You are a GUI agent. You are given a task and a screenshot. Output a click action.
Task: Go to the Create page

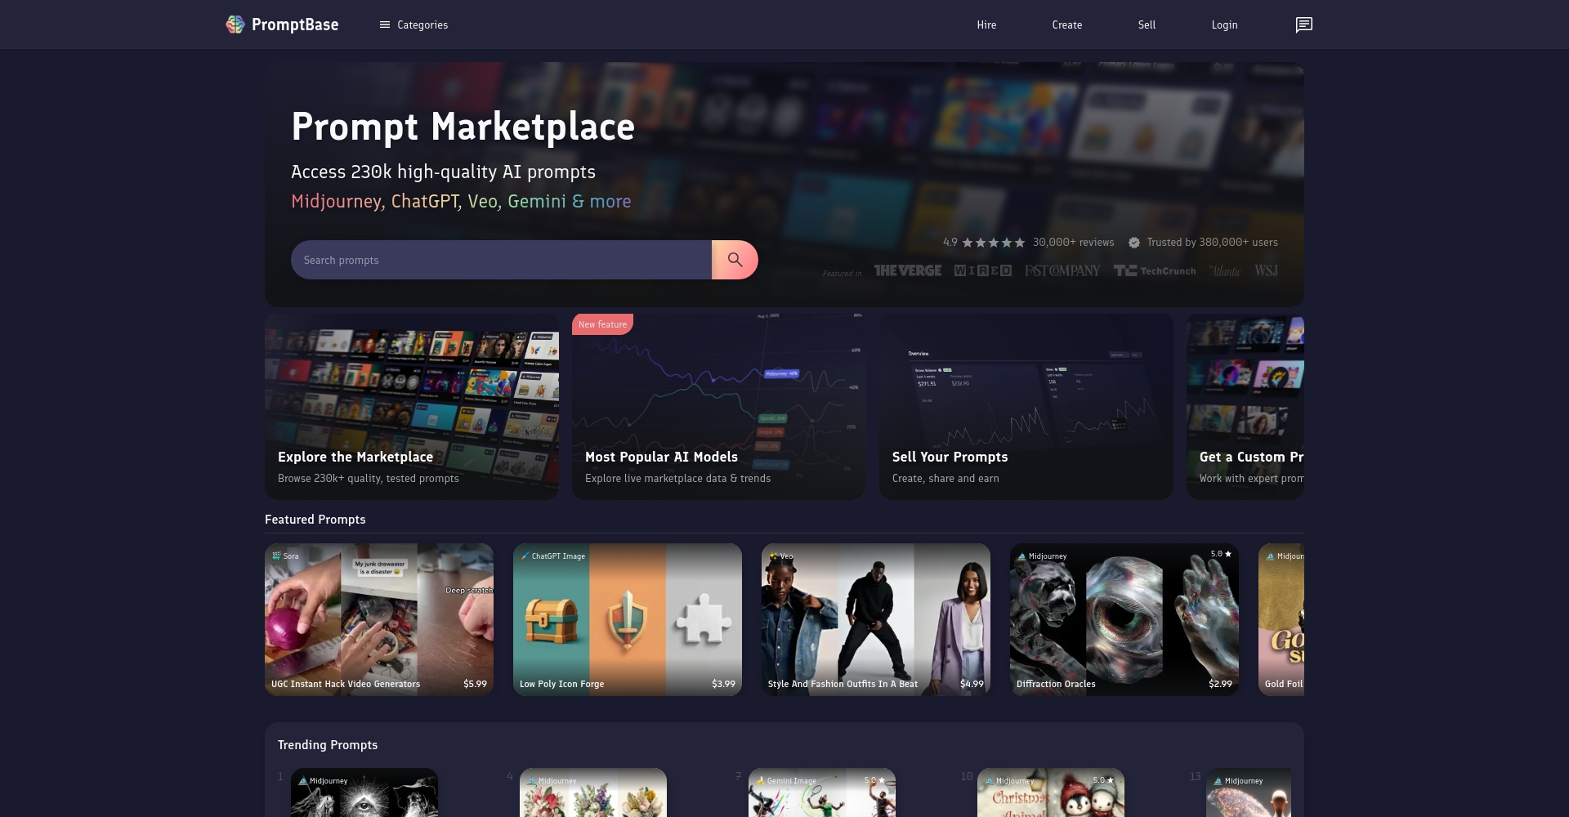1066,25
